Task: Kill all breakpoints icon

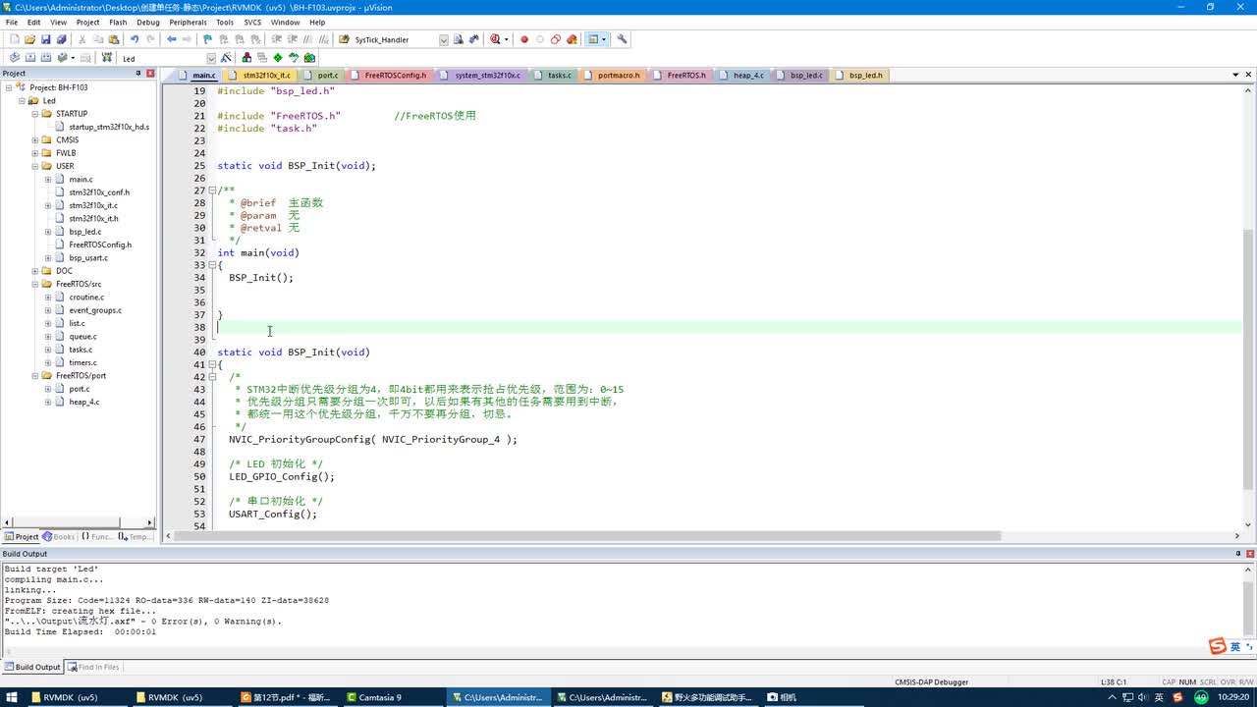Action: pyautogui.click(x=572, y=39)
